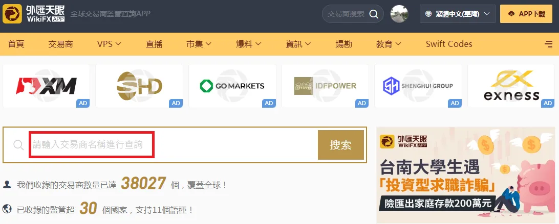Open the hamburger menu icon in the nav bar
The height and width of the screenshot is (224, 559).
click(549, 44)
